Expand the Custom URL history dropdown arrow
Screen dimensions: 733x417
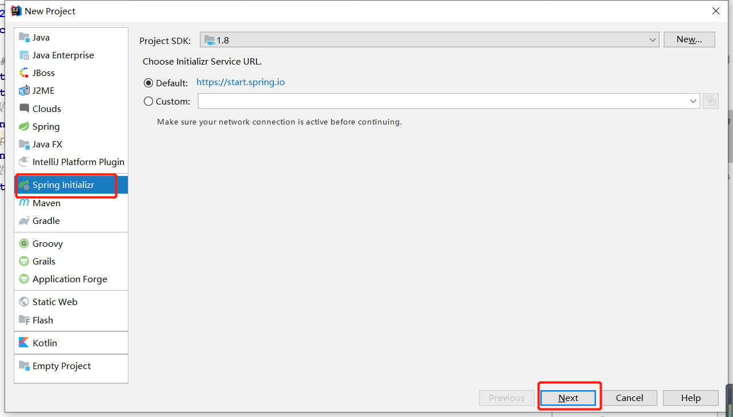694,101
